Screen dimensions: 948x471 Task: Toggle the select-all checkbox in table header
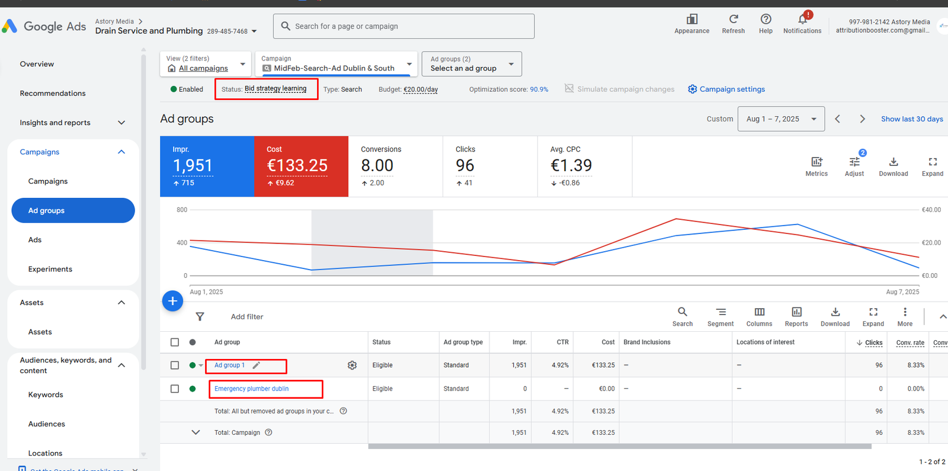pyautogui.click(x=175, y=342)
